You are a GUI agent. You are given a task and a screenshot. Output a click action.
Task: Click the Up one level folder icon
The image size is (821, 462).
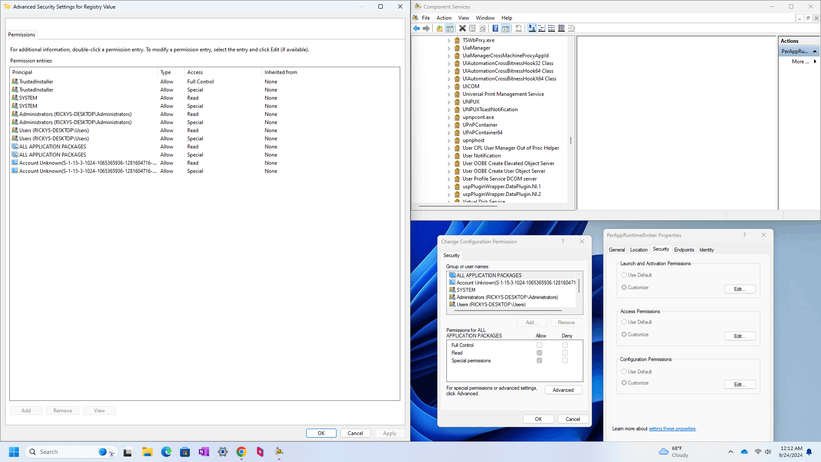(440, 28)
